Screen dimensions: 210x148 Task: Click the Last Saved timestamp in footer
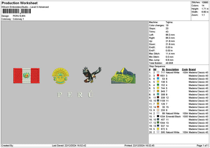point(69,146)
